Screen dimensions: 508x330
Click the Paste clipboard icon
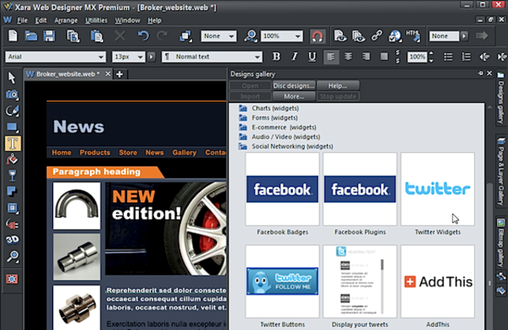[x=97, y=36]
